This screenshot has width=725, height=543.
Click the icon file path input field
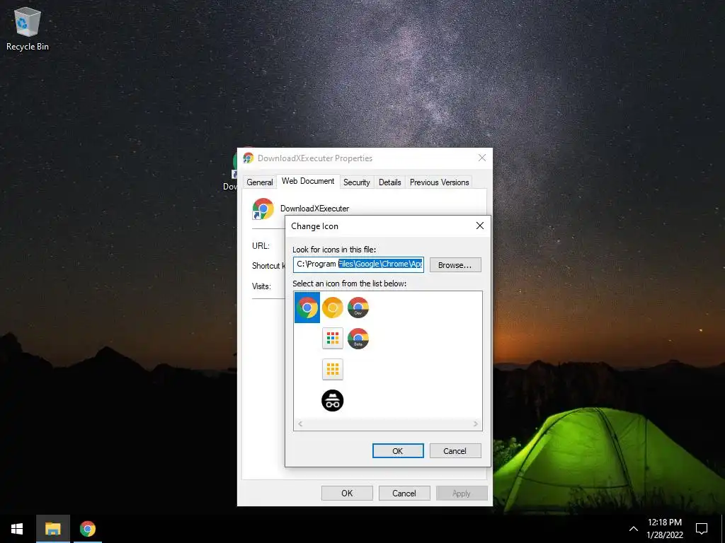click(x=358, y=264)
